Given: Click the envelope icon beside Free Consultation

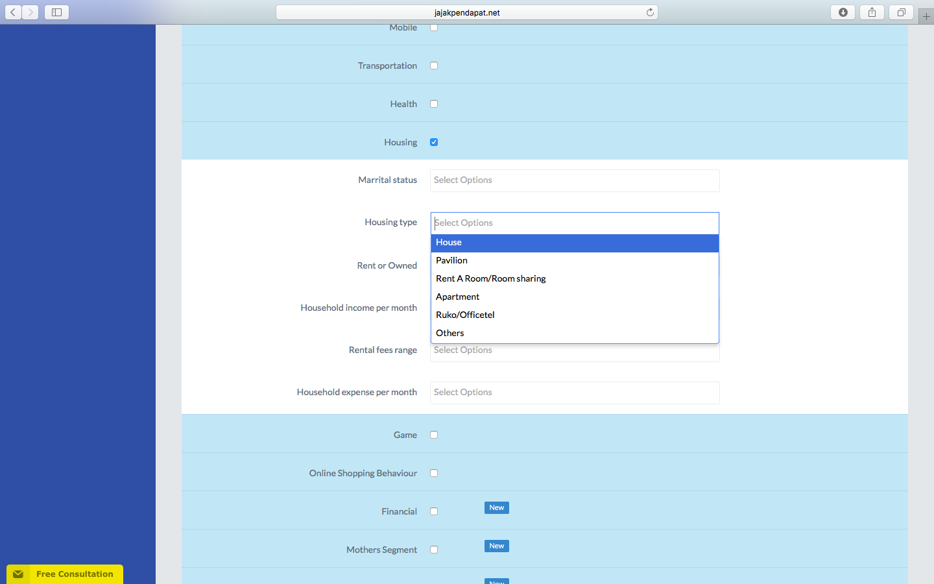Looking at the screenshot, I should [18, 574].
